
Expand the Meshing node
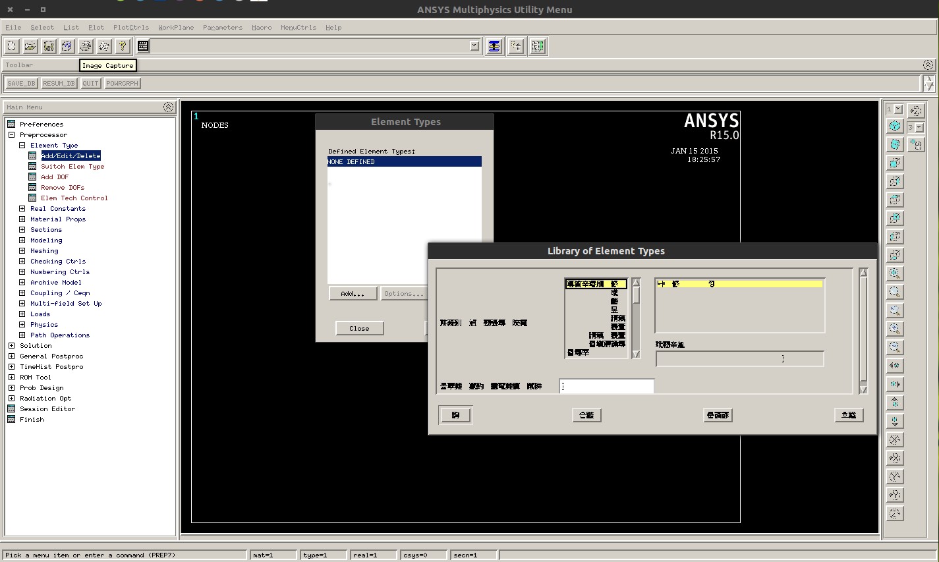tap(22, 250)
